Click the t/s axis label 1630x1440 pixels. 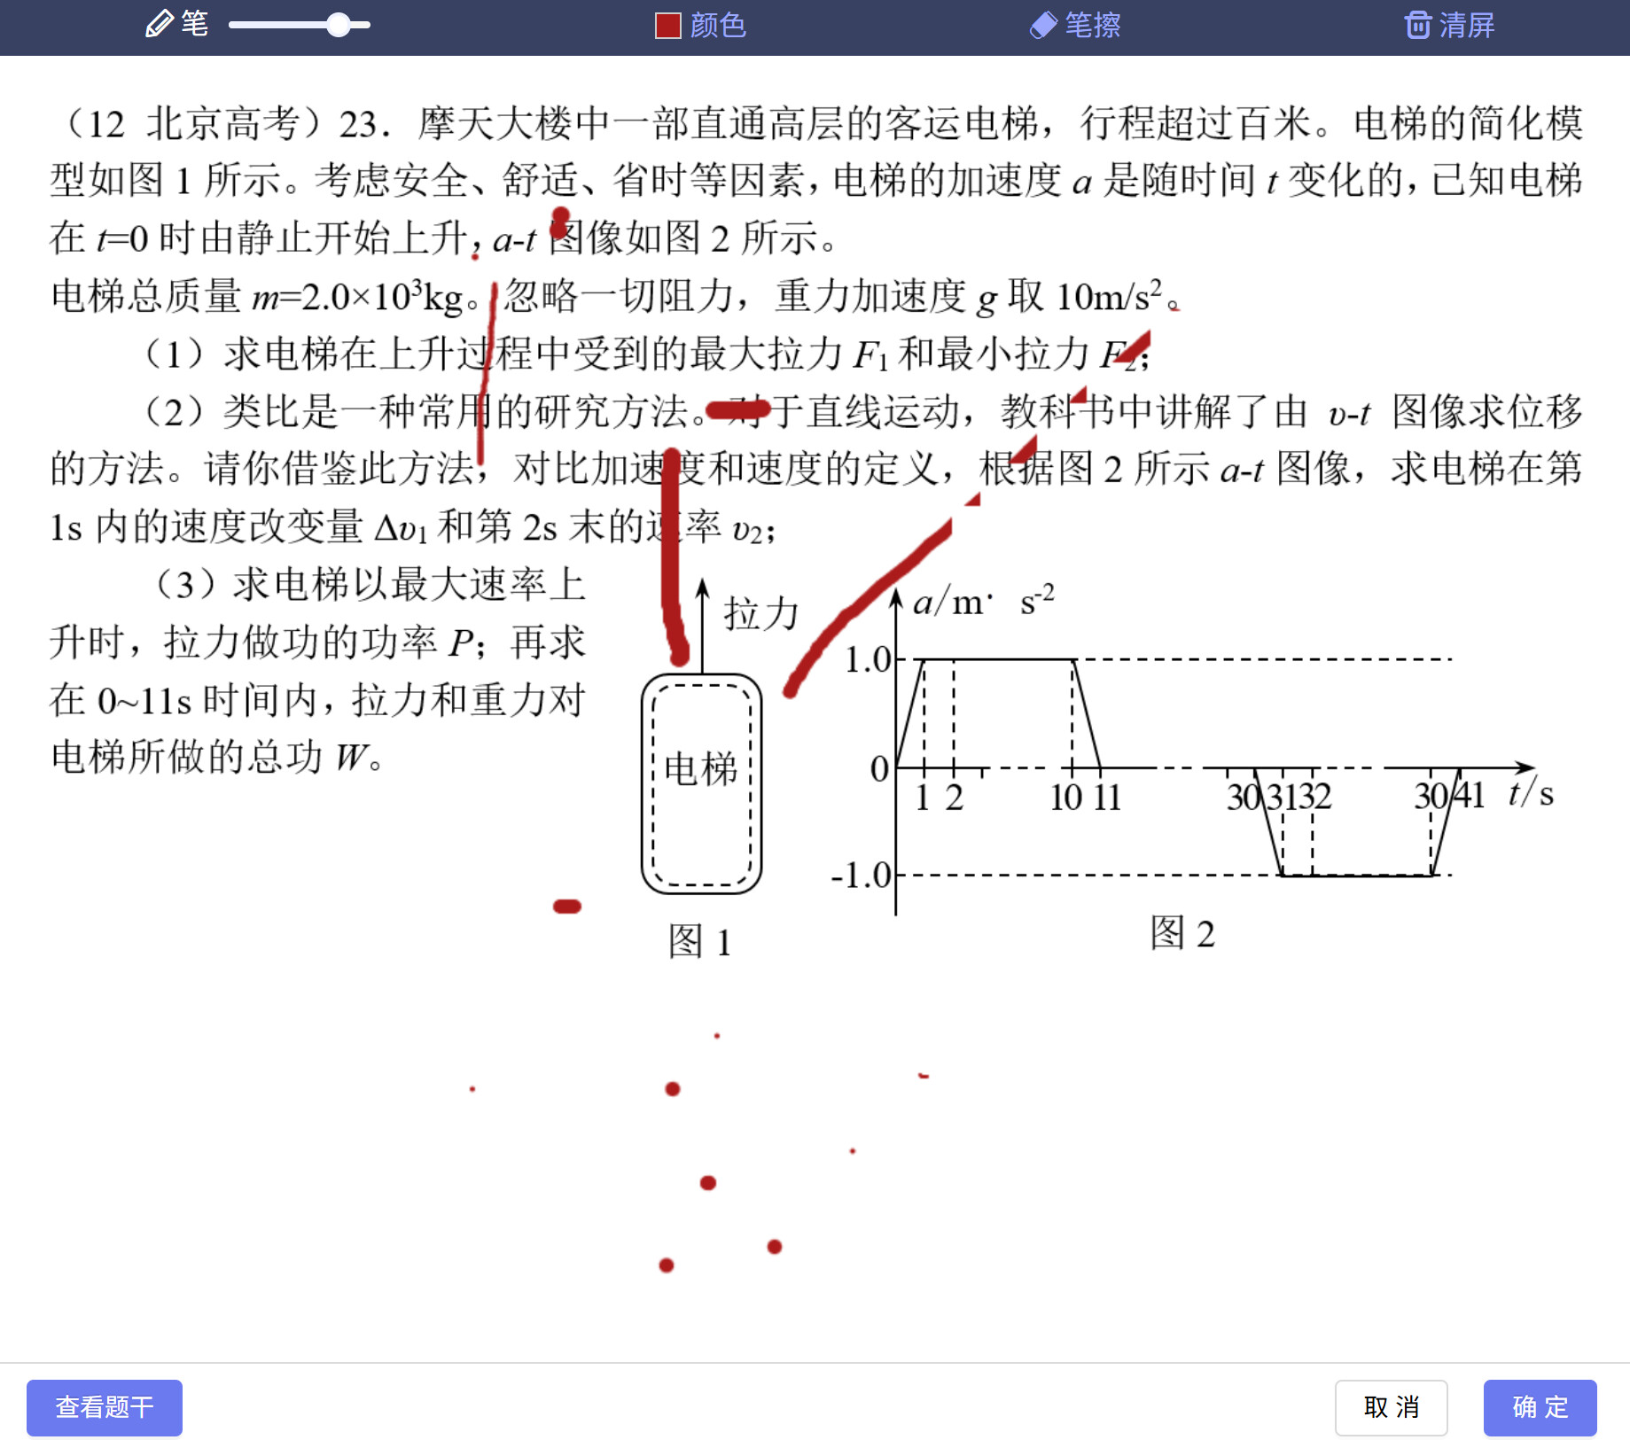1530,793
